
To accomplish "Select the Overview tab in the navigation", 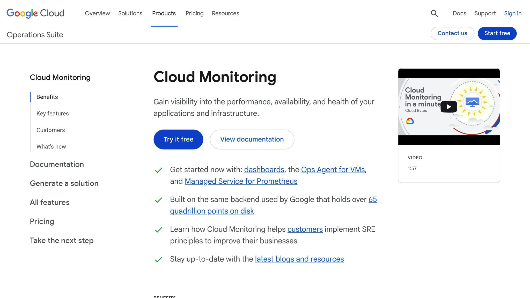I will 97,13.
